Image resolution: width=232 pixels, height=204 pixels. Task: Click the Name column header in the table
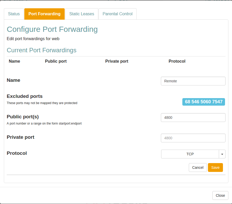point(14,61)
